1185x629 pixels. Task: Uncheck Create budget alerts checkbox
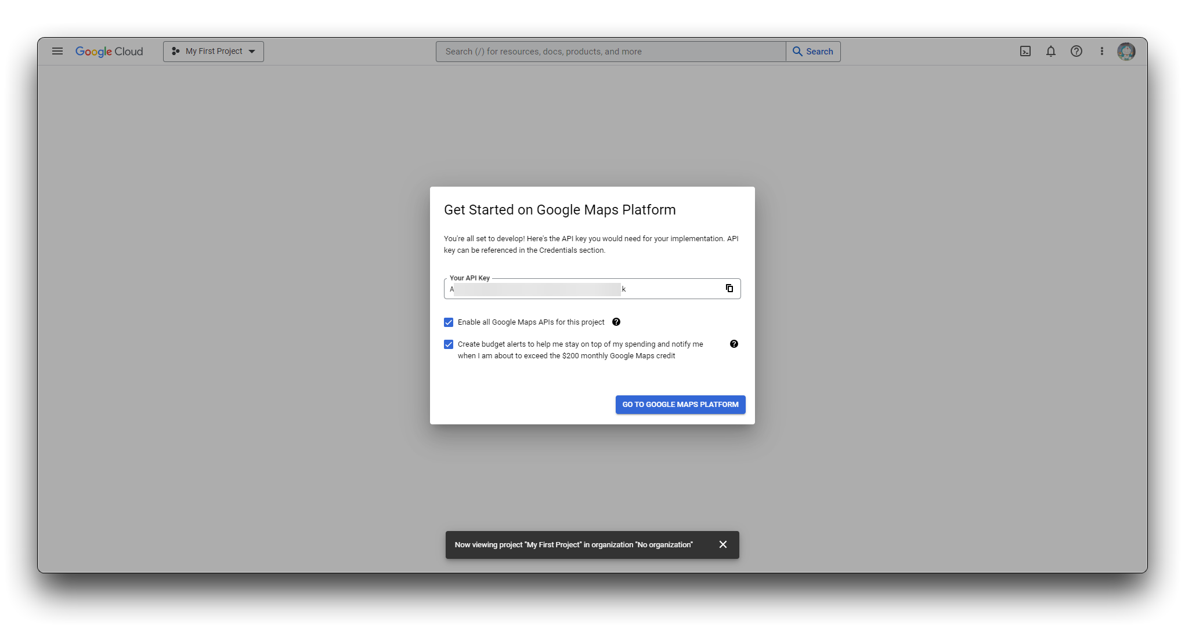[x=449, y=344]
